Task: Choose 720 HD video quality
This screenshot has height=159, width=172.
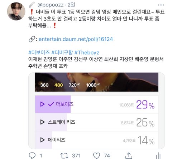Action: (74, 85)
